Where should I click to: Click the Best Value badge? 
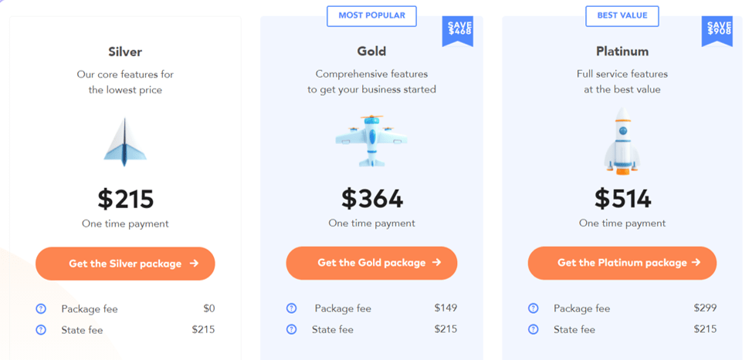click(622, 15)
